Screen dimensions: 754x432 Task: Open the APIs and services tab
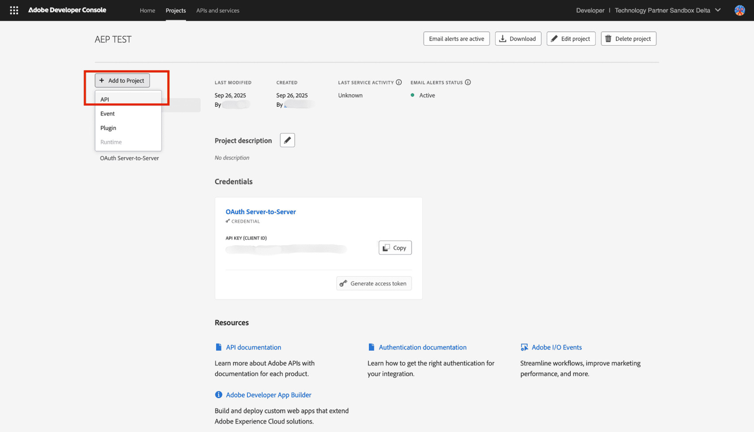click(218, 10)
